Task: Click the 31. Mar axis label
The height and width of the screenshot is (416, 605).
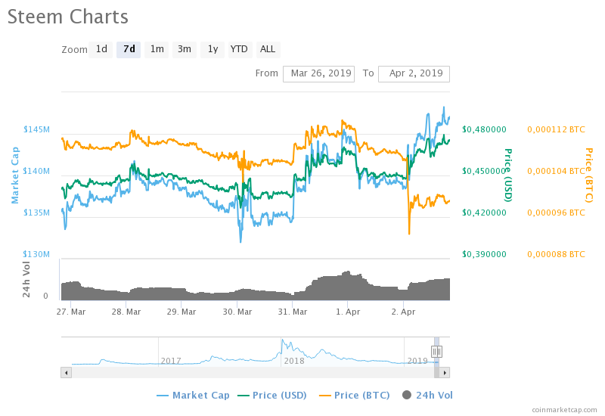Action: (x=293, y=312)
